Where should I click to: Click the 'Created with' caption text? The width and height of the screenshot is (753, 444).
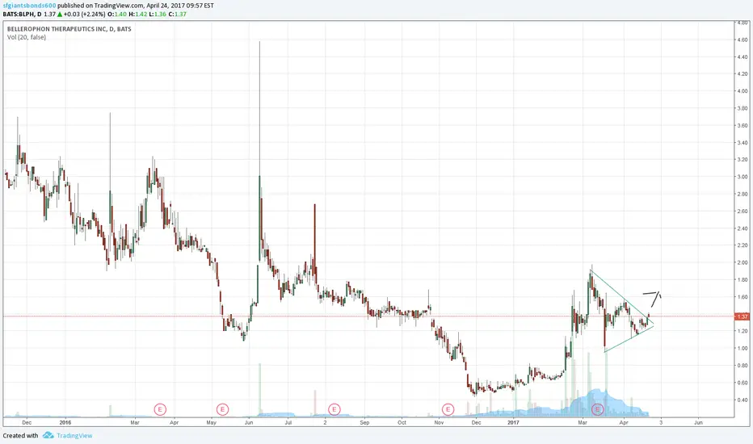pyautogui.click(x=21, y=436)
